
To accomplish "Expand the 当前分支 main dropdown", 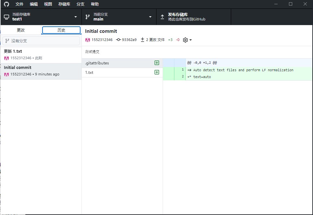I will point(150,17).
